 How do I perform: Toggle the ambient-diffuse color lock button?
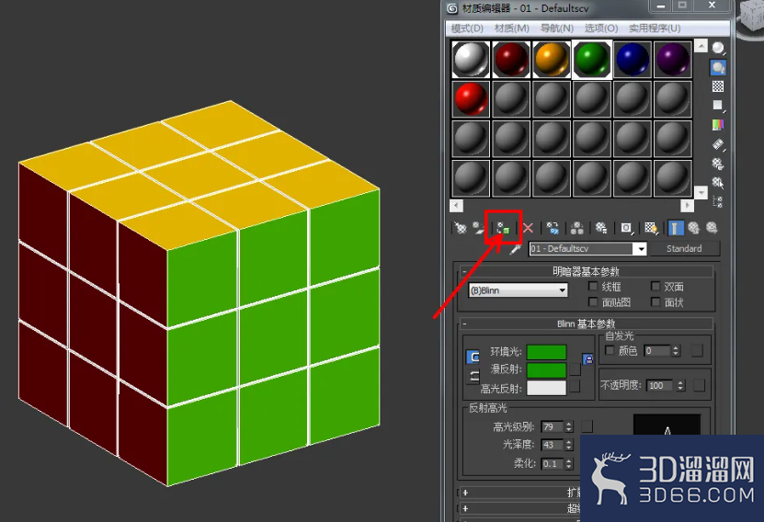coord(473,357)
